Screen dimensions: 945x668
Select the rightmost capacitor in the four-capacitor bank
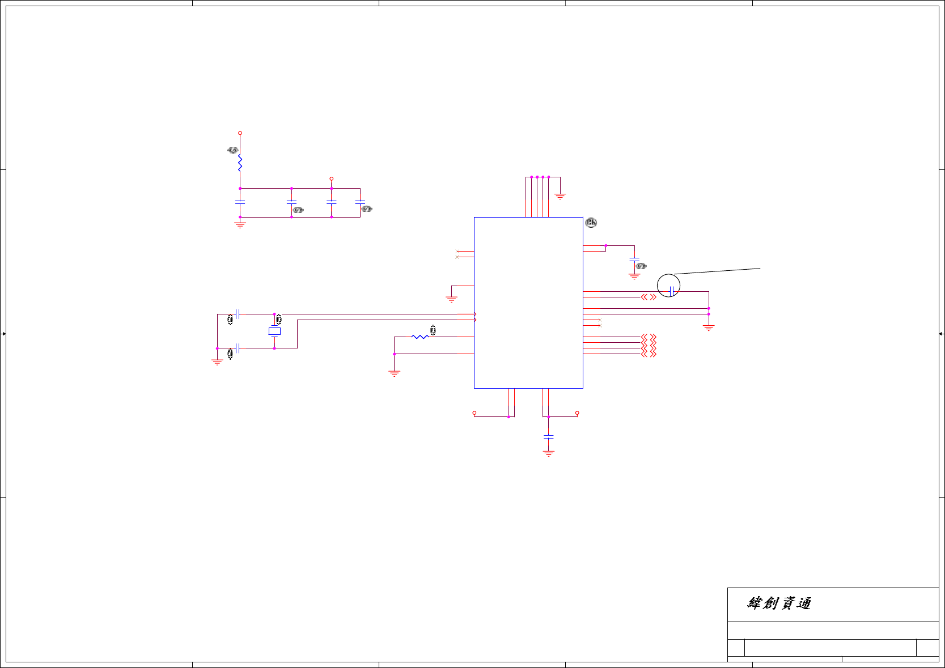pos(360,202)
